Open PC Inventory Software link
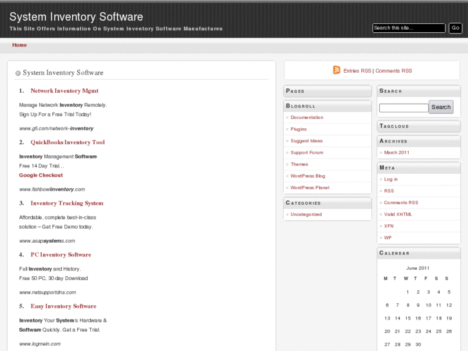 click(x=61, y=254)
